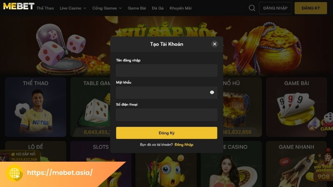Expand the Cổng Games dropdown
Screen dimensions: 333x187
coord(107,8)
